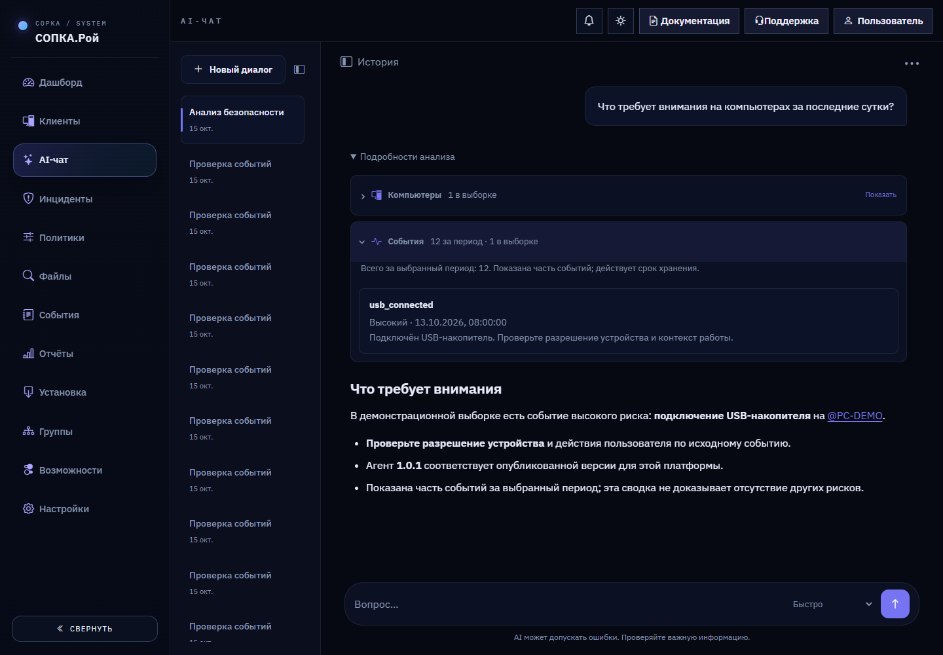Click the Возможности icon in sidebar
943x655 pixels.
[28, 470]
